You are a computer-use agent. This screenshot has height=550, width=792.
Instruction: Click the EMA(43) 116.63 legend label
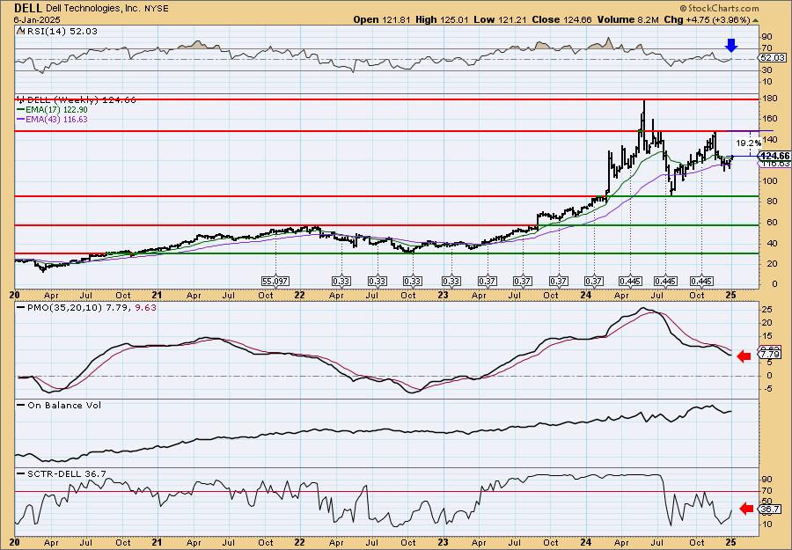pos(56,119)
